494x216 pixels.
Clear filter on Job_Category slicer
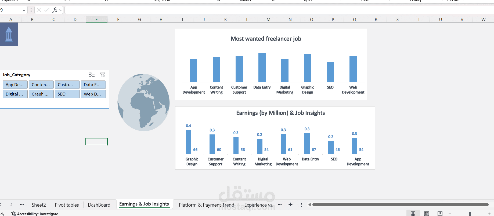click(102, 75)
